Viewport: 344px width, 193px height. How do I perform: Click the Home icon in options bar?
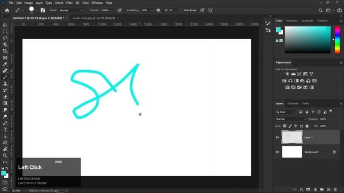click(7, 10)
